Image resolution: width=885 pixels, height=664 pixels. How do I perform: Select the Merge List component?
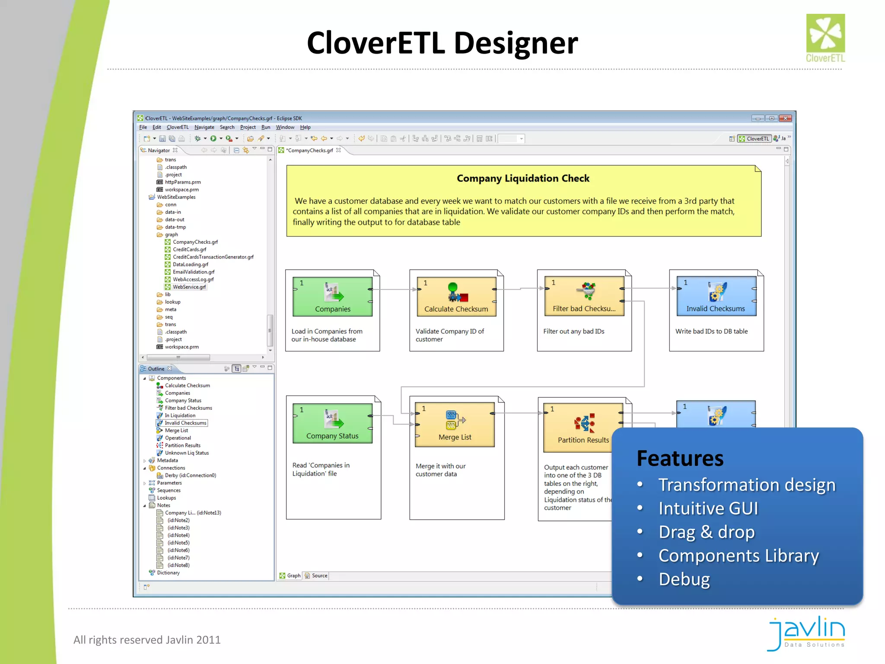455,425
